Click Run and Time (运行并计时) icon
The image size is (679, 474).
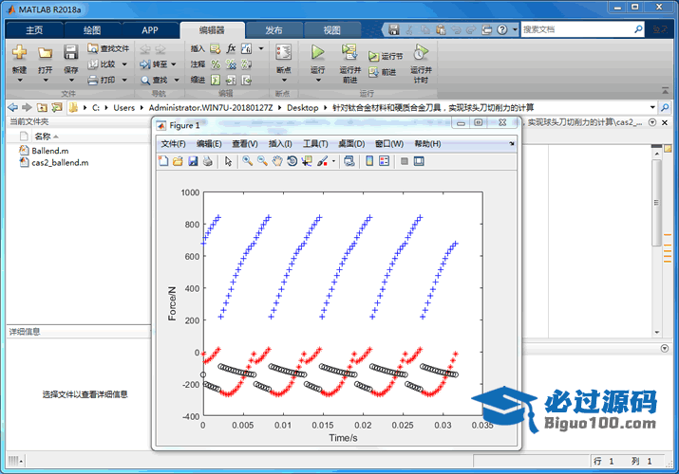click(421, 52)
